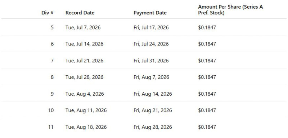Click the Record Date column header
Screen dimensions: 288x138
pos(80,13)
